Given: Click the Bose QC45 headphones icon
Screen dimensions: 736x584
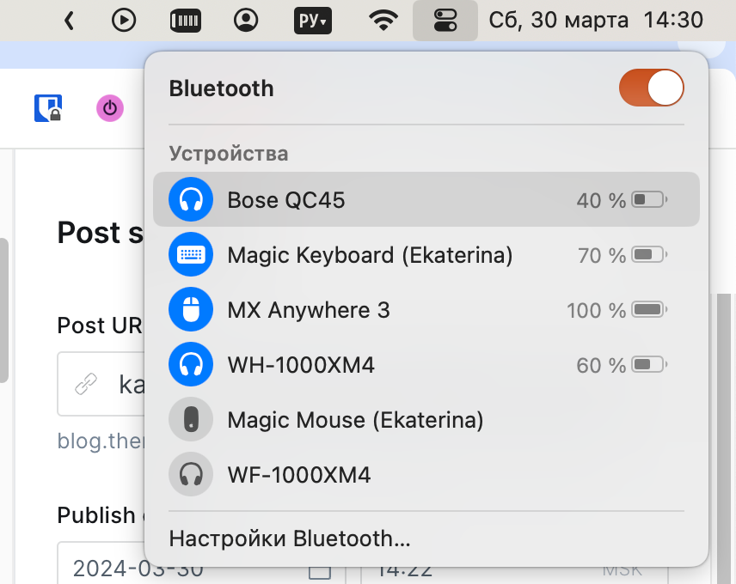Looking at the screenshot, I should pyautogui.click(x=191, y=199).
